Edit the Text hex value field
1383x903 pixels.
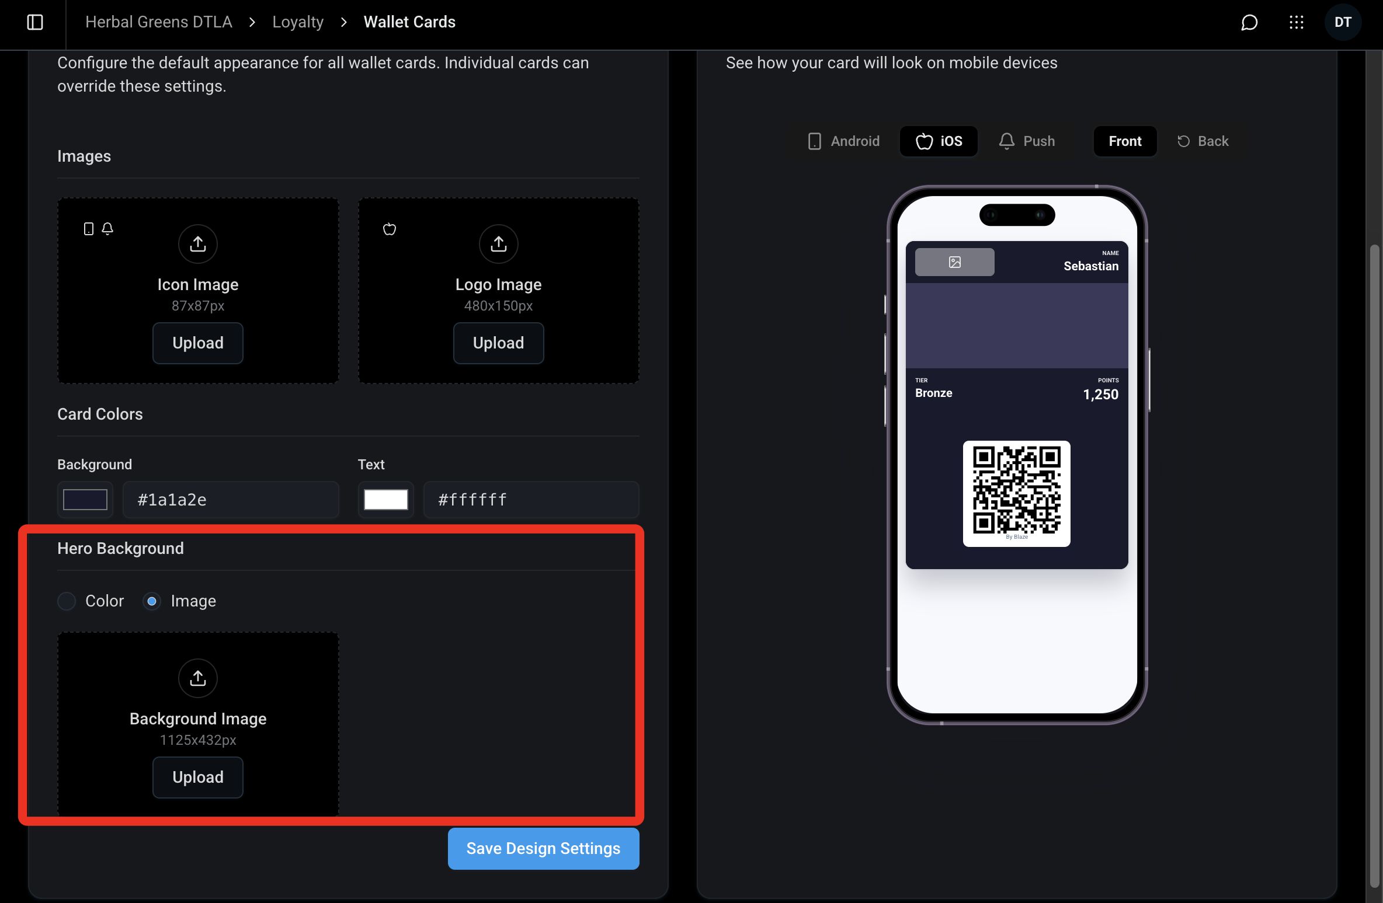pos(531,500)
